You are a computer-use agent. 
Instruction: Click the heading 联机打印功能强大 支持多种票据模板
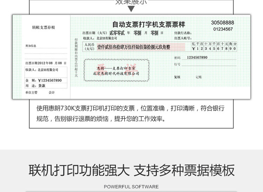(131, 170)
